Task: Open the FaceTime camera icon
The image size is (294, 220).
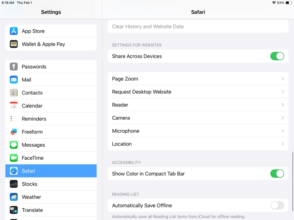Action: (x=14, y=158)
